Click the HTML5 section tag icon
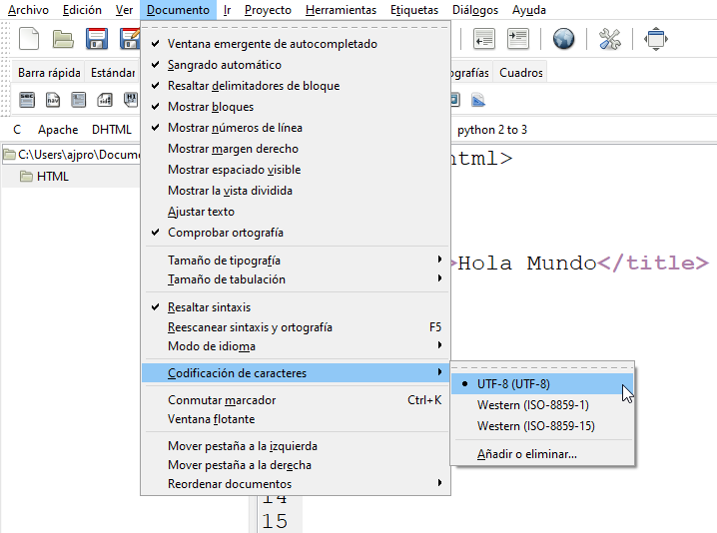The height and width of the screenshot is (533, 717). click(27, 100)
